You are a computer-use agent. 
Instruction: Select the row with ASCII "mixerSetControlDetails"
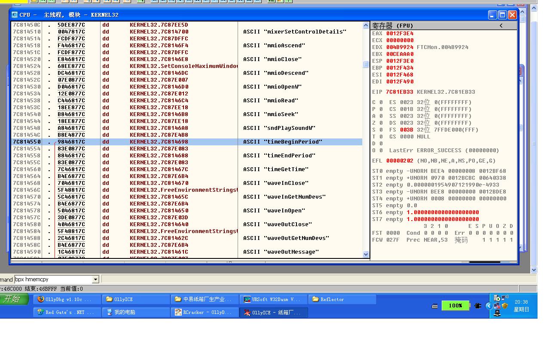(x=187, y=32)
